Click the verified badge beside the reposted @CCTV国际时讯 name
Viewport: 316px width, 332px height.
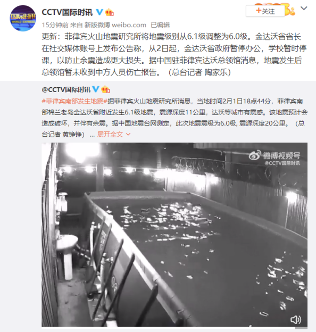click(96, 89)
